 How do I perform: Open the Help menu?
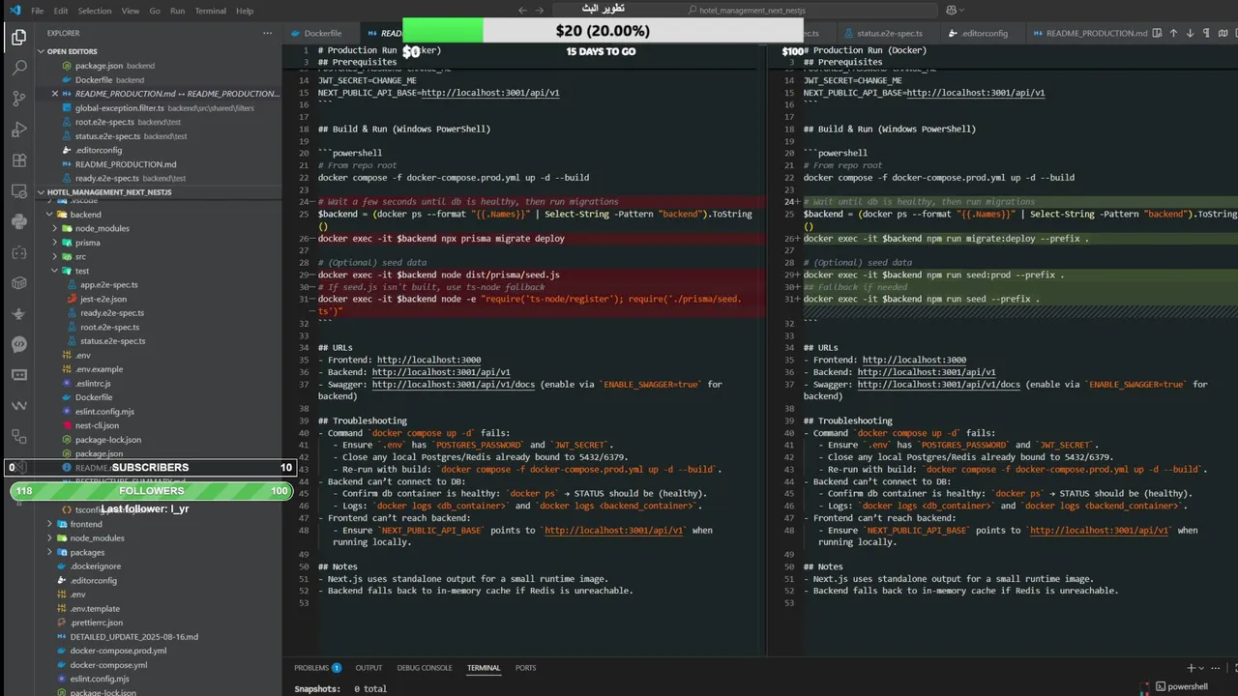(x=245, y=11)
